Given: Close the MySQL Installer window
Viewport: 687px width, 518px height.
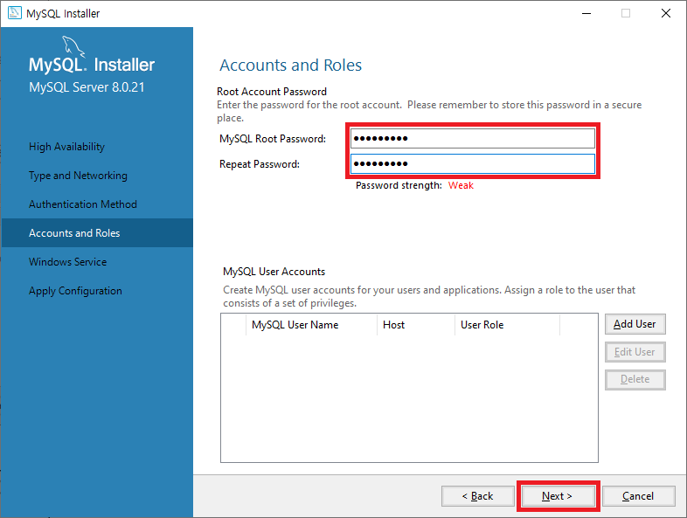Looking at the screenshot, I should pyautogui.click(x=666, y=14).
